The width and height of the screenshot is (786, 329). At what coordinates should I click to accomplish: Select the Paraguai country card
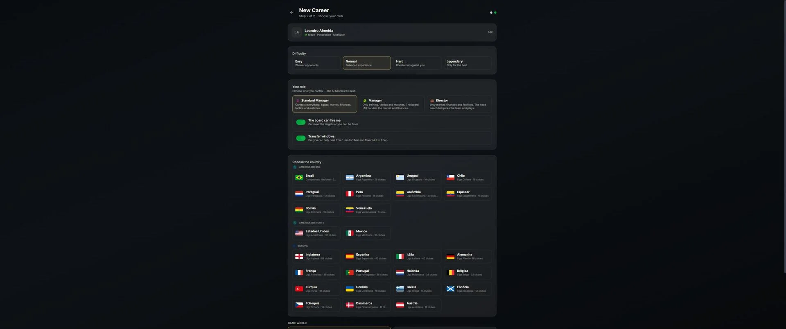pos(316,194)
